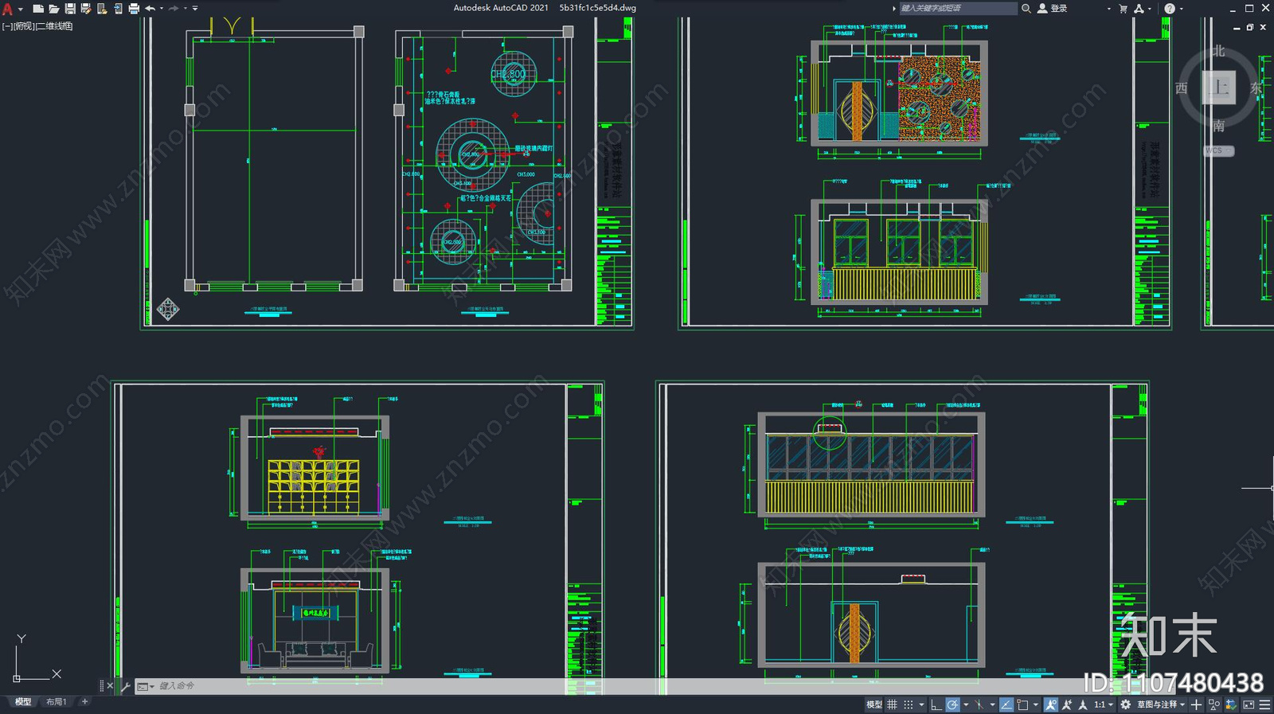The height and width of the screenshot is (714, 1274).
Task: Click the 西 direction on the ViewCube compass
Action: pos(1182,88)
